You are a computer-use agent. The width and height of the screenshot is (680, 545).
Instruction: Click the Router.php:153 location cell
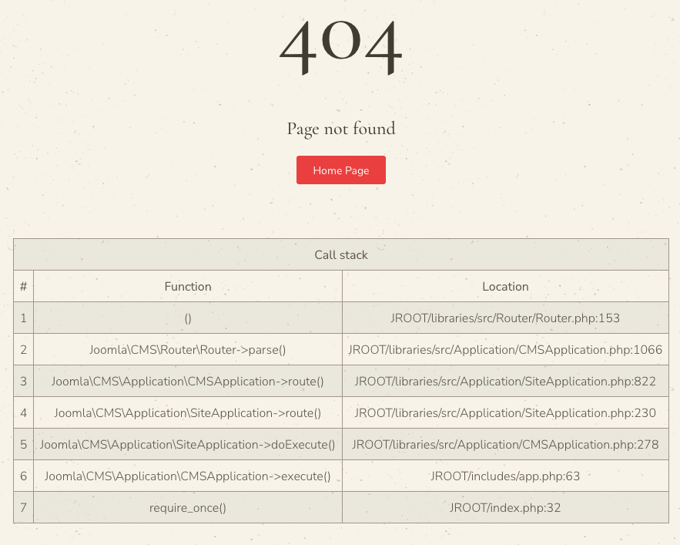tap(505, 318)
